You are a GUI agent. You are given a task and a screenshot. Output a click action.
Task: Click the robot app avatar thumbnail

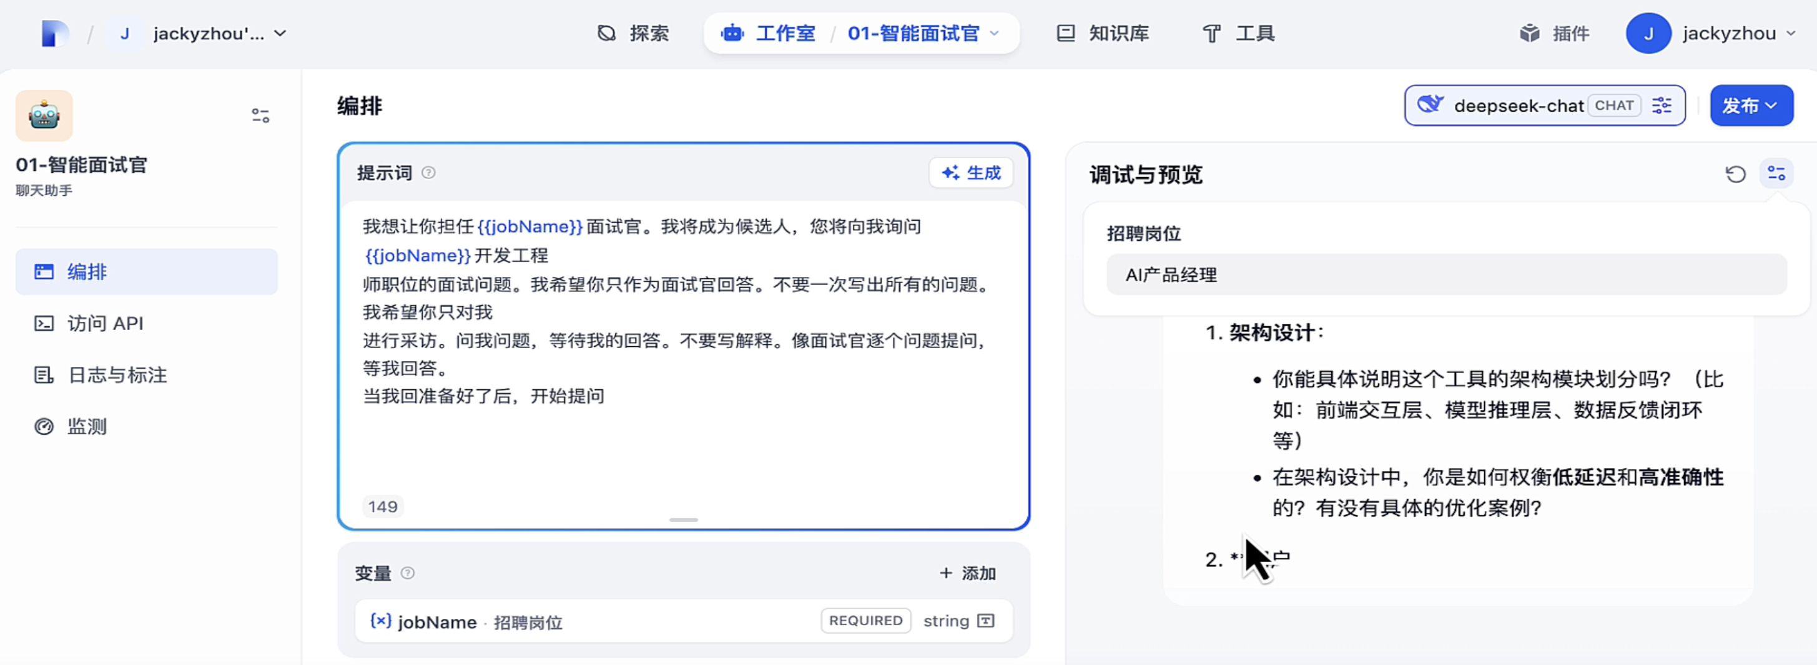[x=44, y=115]
